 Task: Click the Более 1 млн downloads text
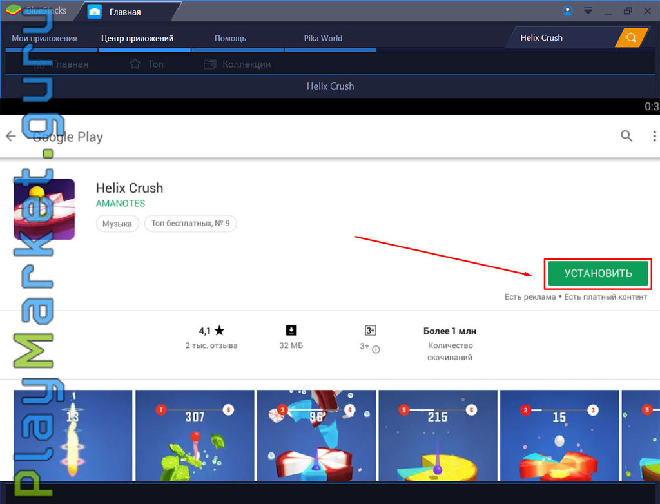[x=450, y=331]
